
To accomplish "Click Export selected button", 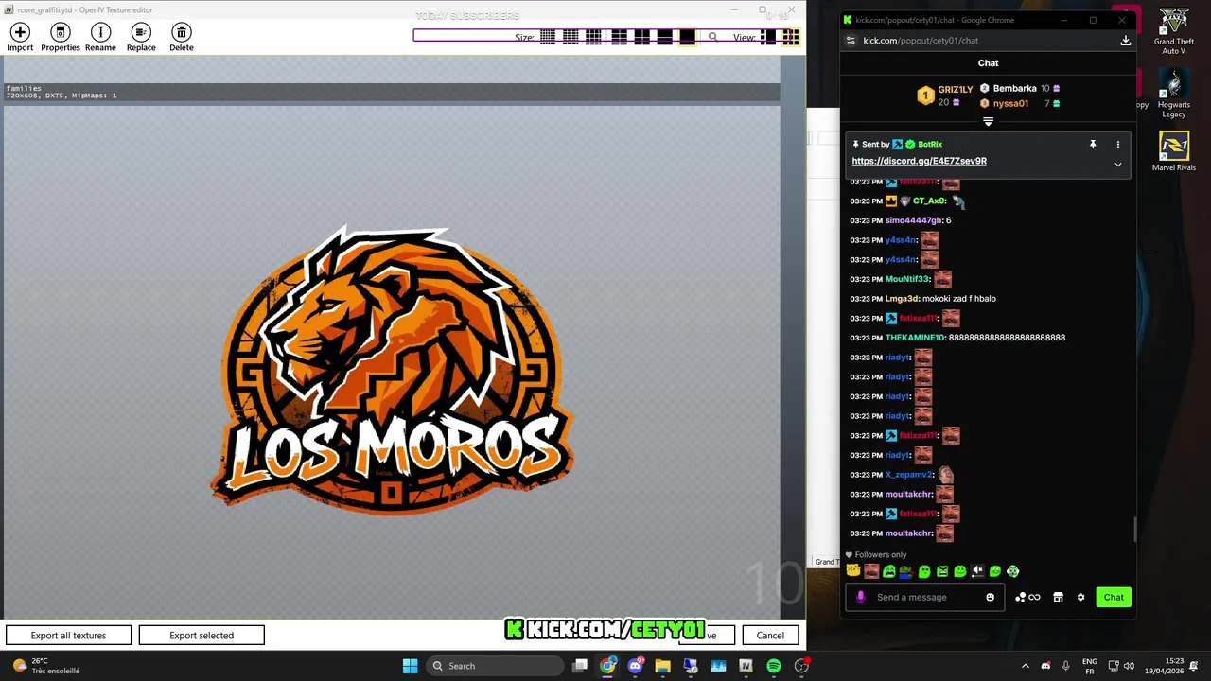I will 202,636.
